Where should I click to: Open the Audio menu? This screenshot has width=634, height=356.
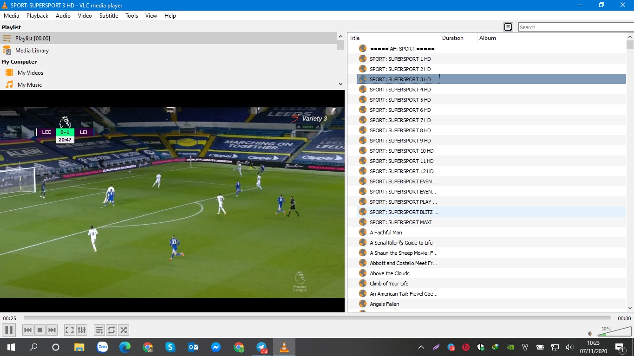pyautogui.click(x=63, y=15)
